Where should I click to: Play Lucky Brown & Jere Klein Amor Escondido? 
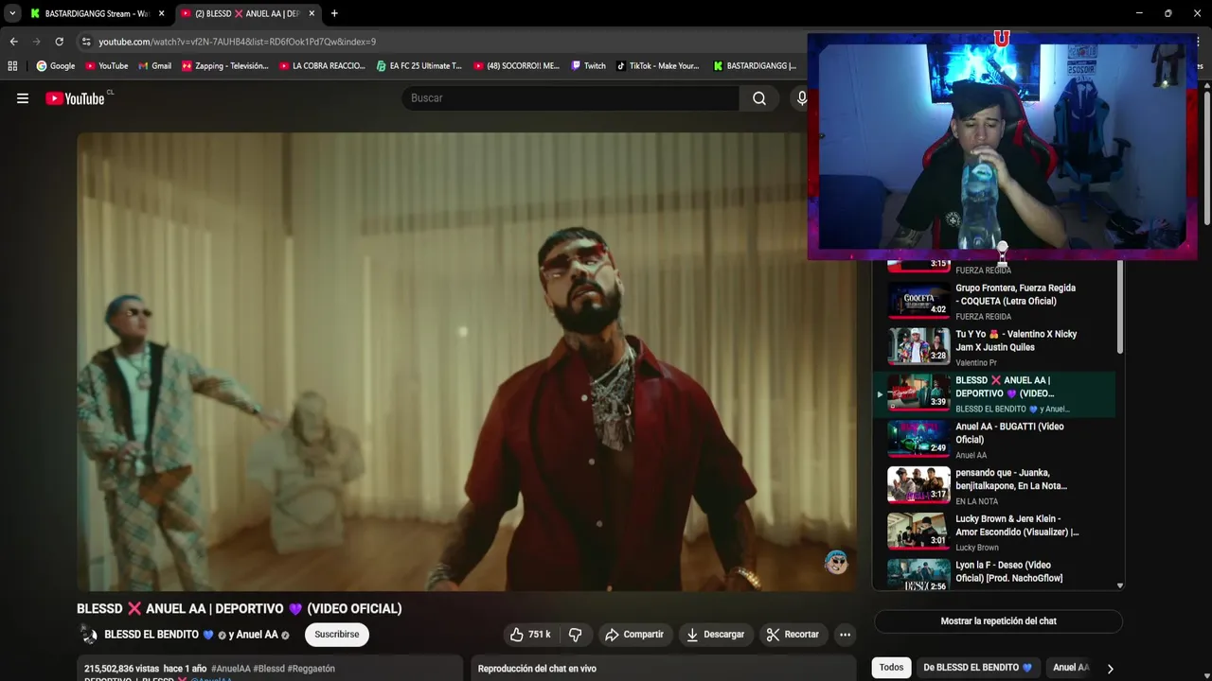(x=994, y=533)
